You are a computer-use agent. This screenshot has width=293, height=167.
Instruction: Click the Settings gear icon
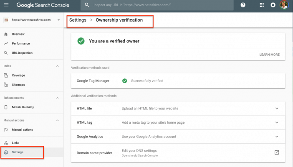click(6, 152)
